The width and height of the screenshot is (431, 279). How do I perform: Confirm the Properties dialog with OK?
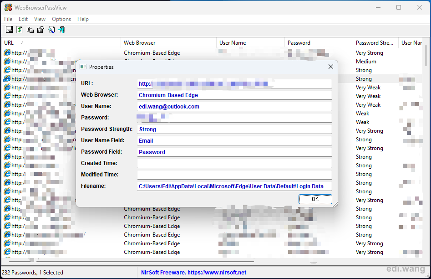315,199
